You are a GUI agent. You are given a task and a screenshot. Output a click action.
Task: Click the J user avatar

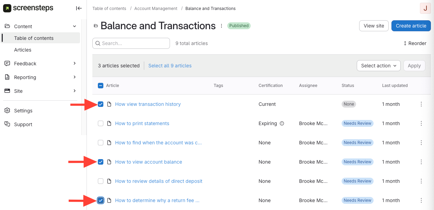425,8
